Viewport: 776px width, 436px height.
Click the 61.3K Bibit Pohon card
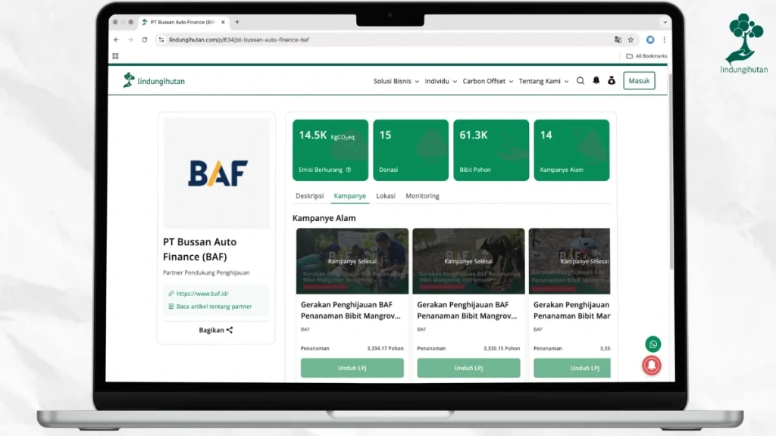tap(491, 150)
